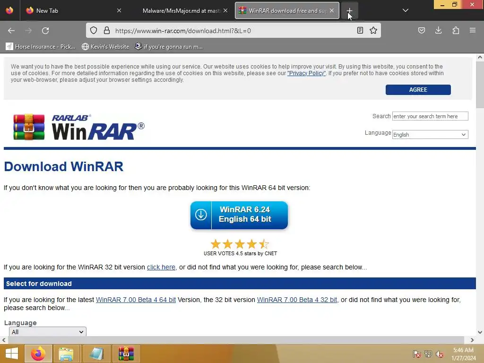Click the address bar URL field

[233, 31]
